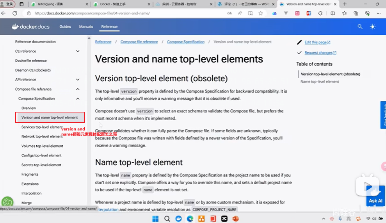Click the URL address bar

[128, 13]
